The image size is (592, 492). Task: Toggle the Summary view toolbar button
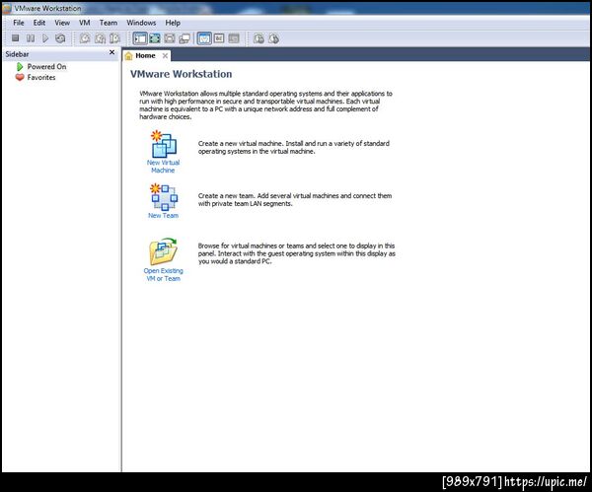[204, 38]
